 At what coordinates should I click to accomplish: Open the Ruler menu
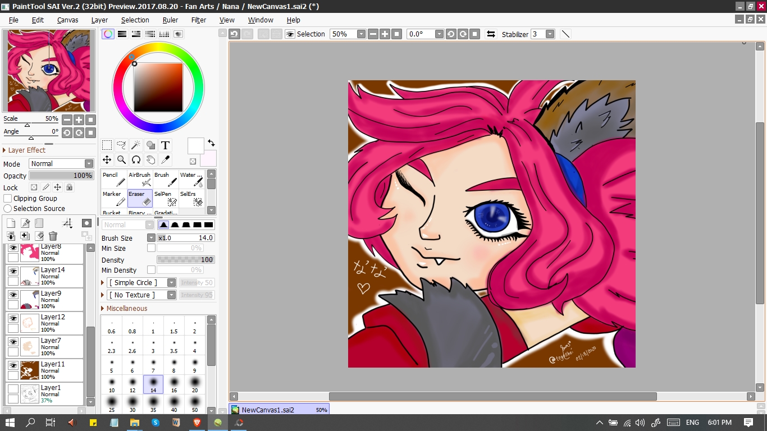tap(170, 20)
